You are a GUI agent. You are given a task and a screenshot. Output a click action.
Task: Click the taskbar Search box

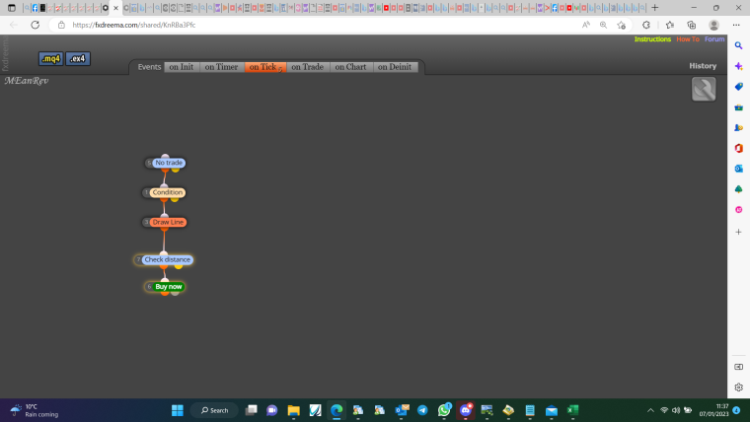(x=214, y=410)
